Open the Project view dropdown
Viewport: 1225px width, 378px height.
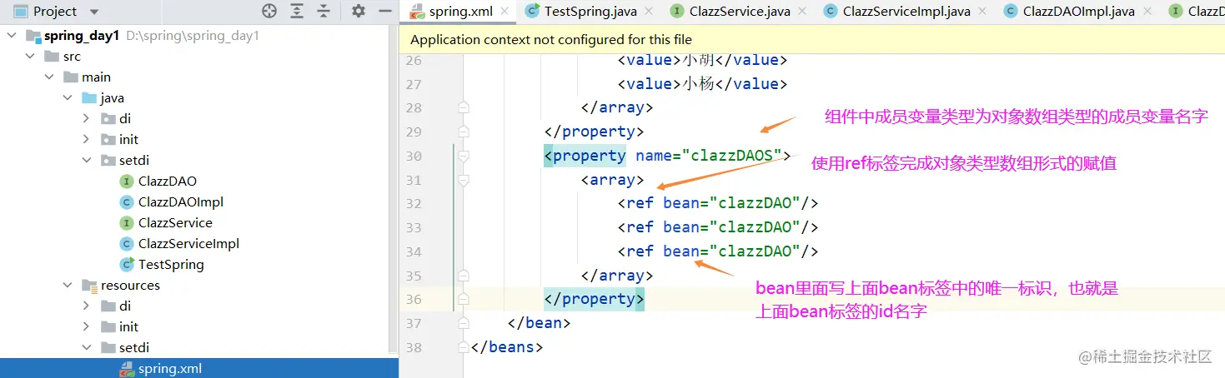click(93, 12)
